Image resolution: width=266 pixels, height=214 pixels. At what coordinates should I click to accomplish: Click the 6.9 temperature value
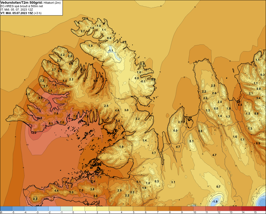pyautogui.click(x=71, y=64)
